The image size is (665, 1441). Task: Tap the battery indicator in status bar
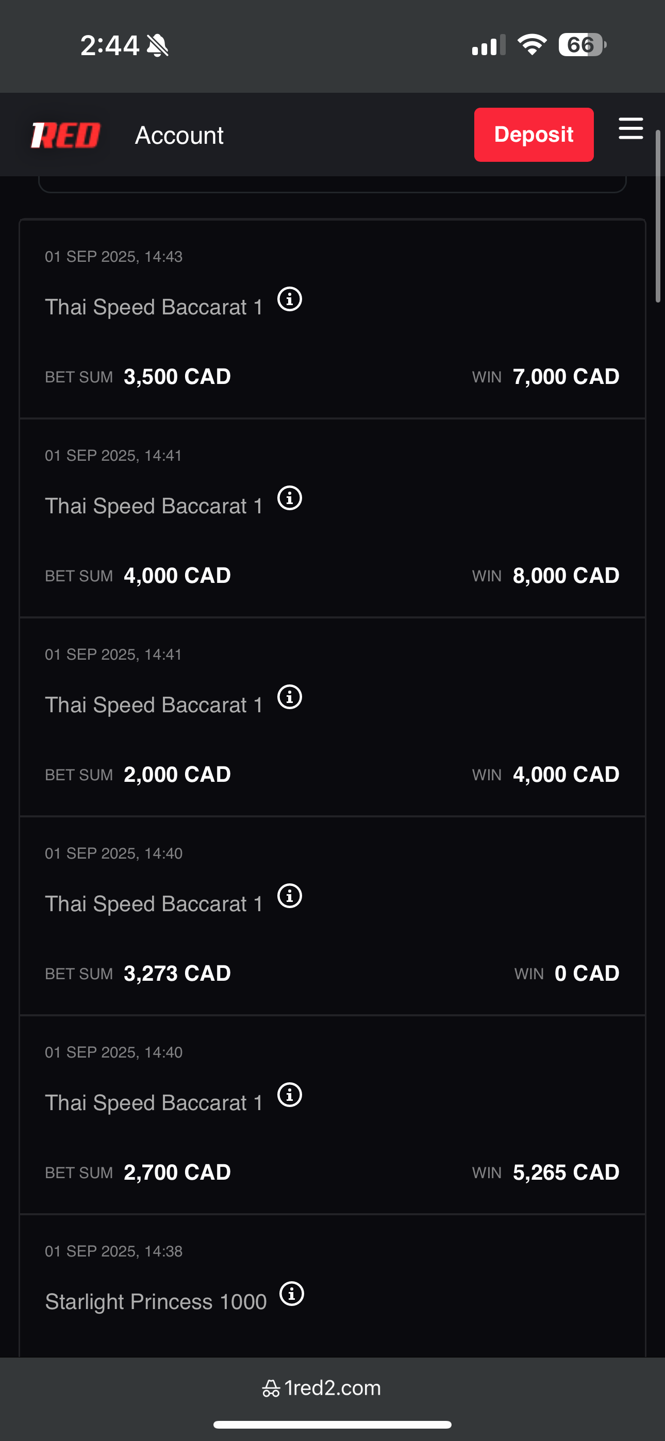(581, 45)
